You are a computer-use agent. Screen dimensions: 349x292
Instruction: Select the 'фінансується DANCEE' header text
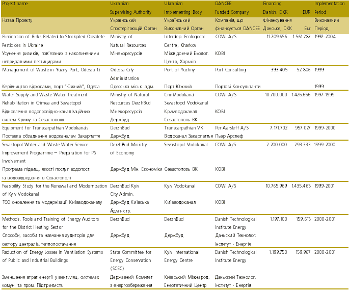(x=237, y=29)
